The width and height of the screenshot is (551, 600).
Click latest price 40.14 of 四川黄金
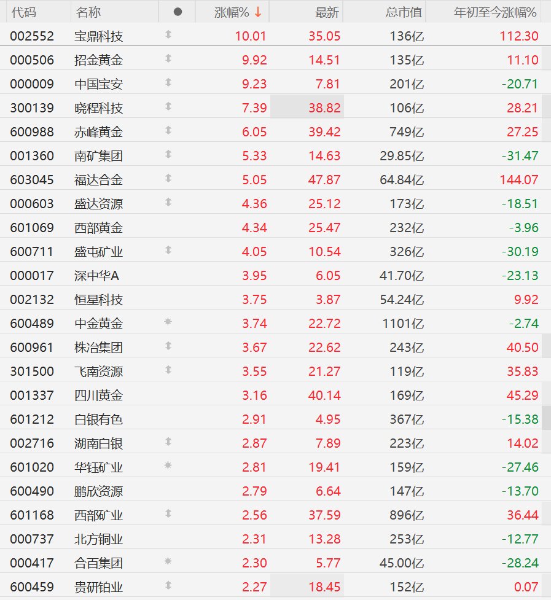point(324,395)
